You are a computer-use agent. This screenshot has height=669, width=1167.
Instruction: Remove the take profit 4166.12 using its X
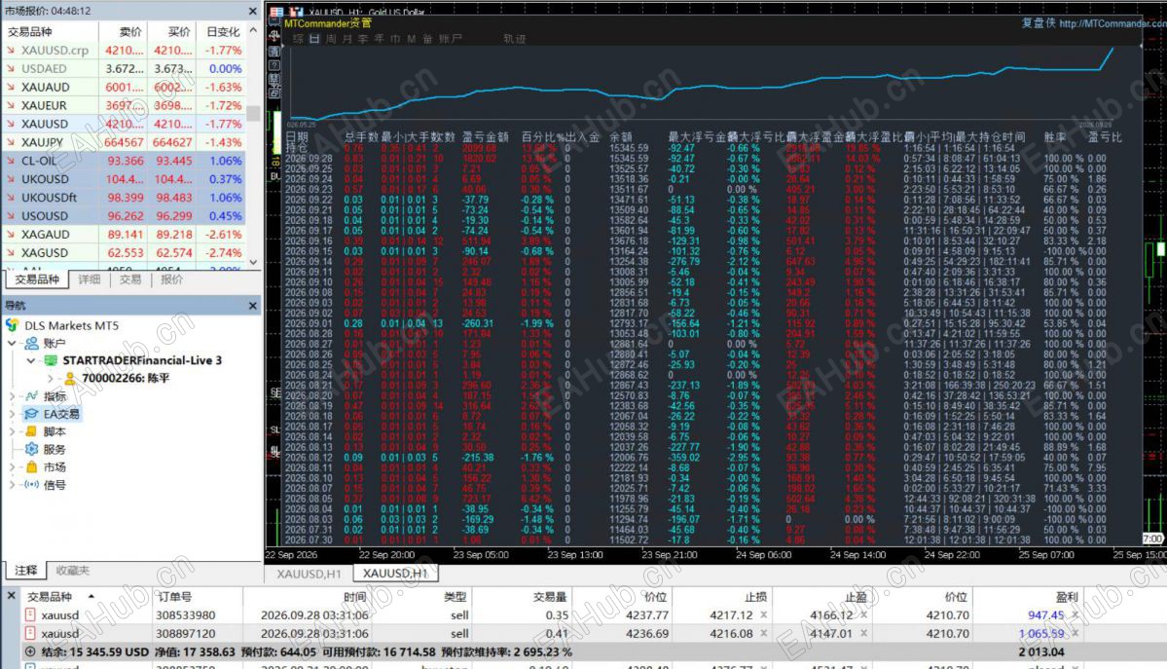(x=863, y=615)
